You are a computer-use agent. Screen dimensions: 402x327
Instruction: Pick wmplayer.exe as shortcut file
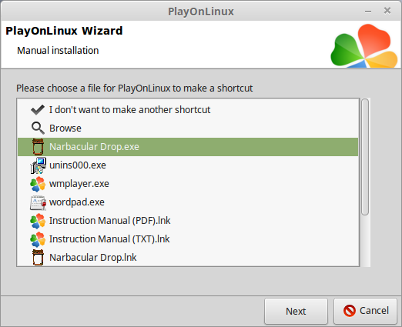(x=188, y=184)
